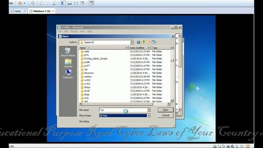Switch to Unity mode icon
This screenshot has height=148, width=263.
tap(82, 3)
